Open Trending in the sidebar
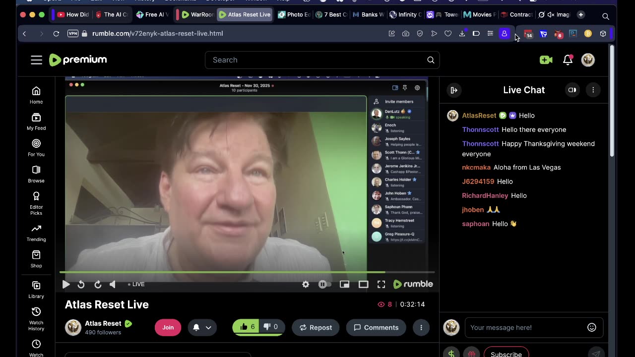 click(36, 233)
